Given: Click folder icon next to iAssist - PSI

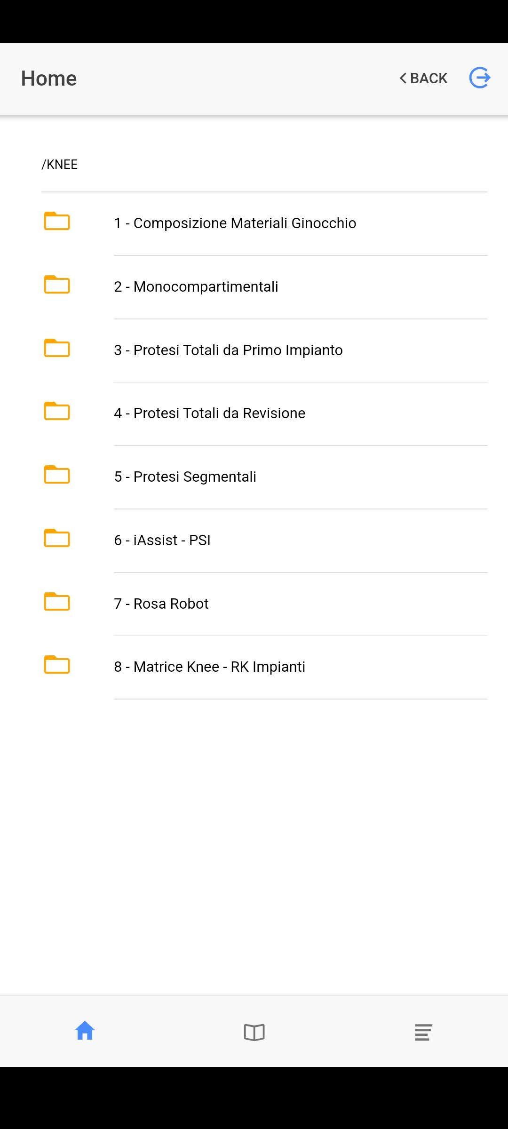Looking at the screenshot, I should pyautogui.click(x=57, y=538).
